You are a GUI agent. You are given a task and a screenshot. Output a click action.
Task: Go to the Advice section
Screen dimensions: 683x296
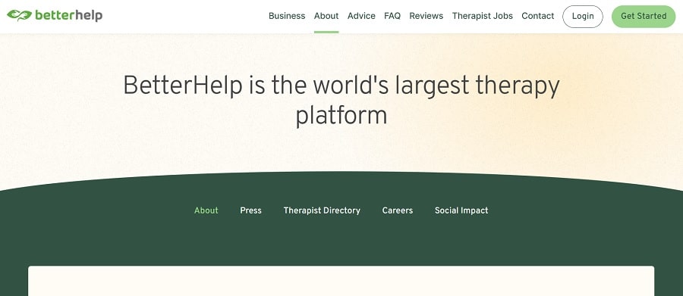coord(361,16)
